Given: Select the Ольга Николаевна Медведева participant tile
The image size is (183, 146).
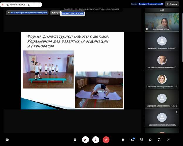Looking at the screenshot, I should point(162,61).
